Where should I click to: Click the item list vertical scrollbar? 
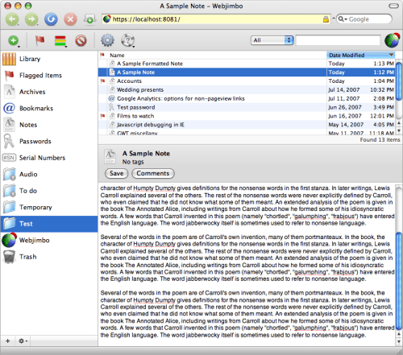click(x=399, y=80)
